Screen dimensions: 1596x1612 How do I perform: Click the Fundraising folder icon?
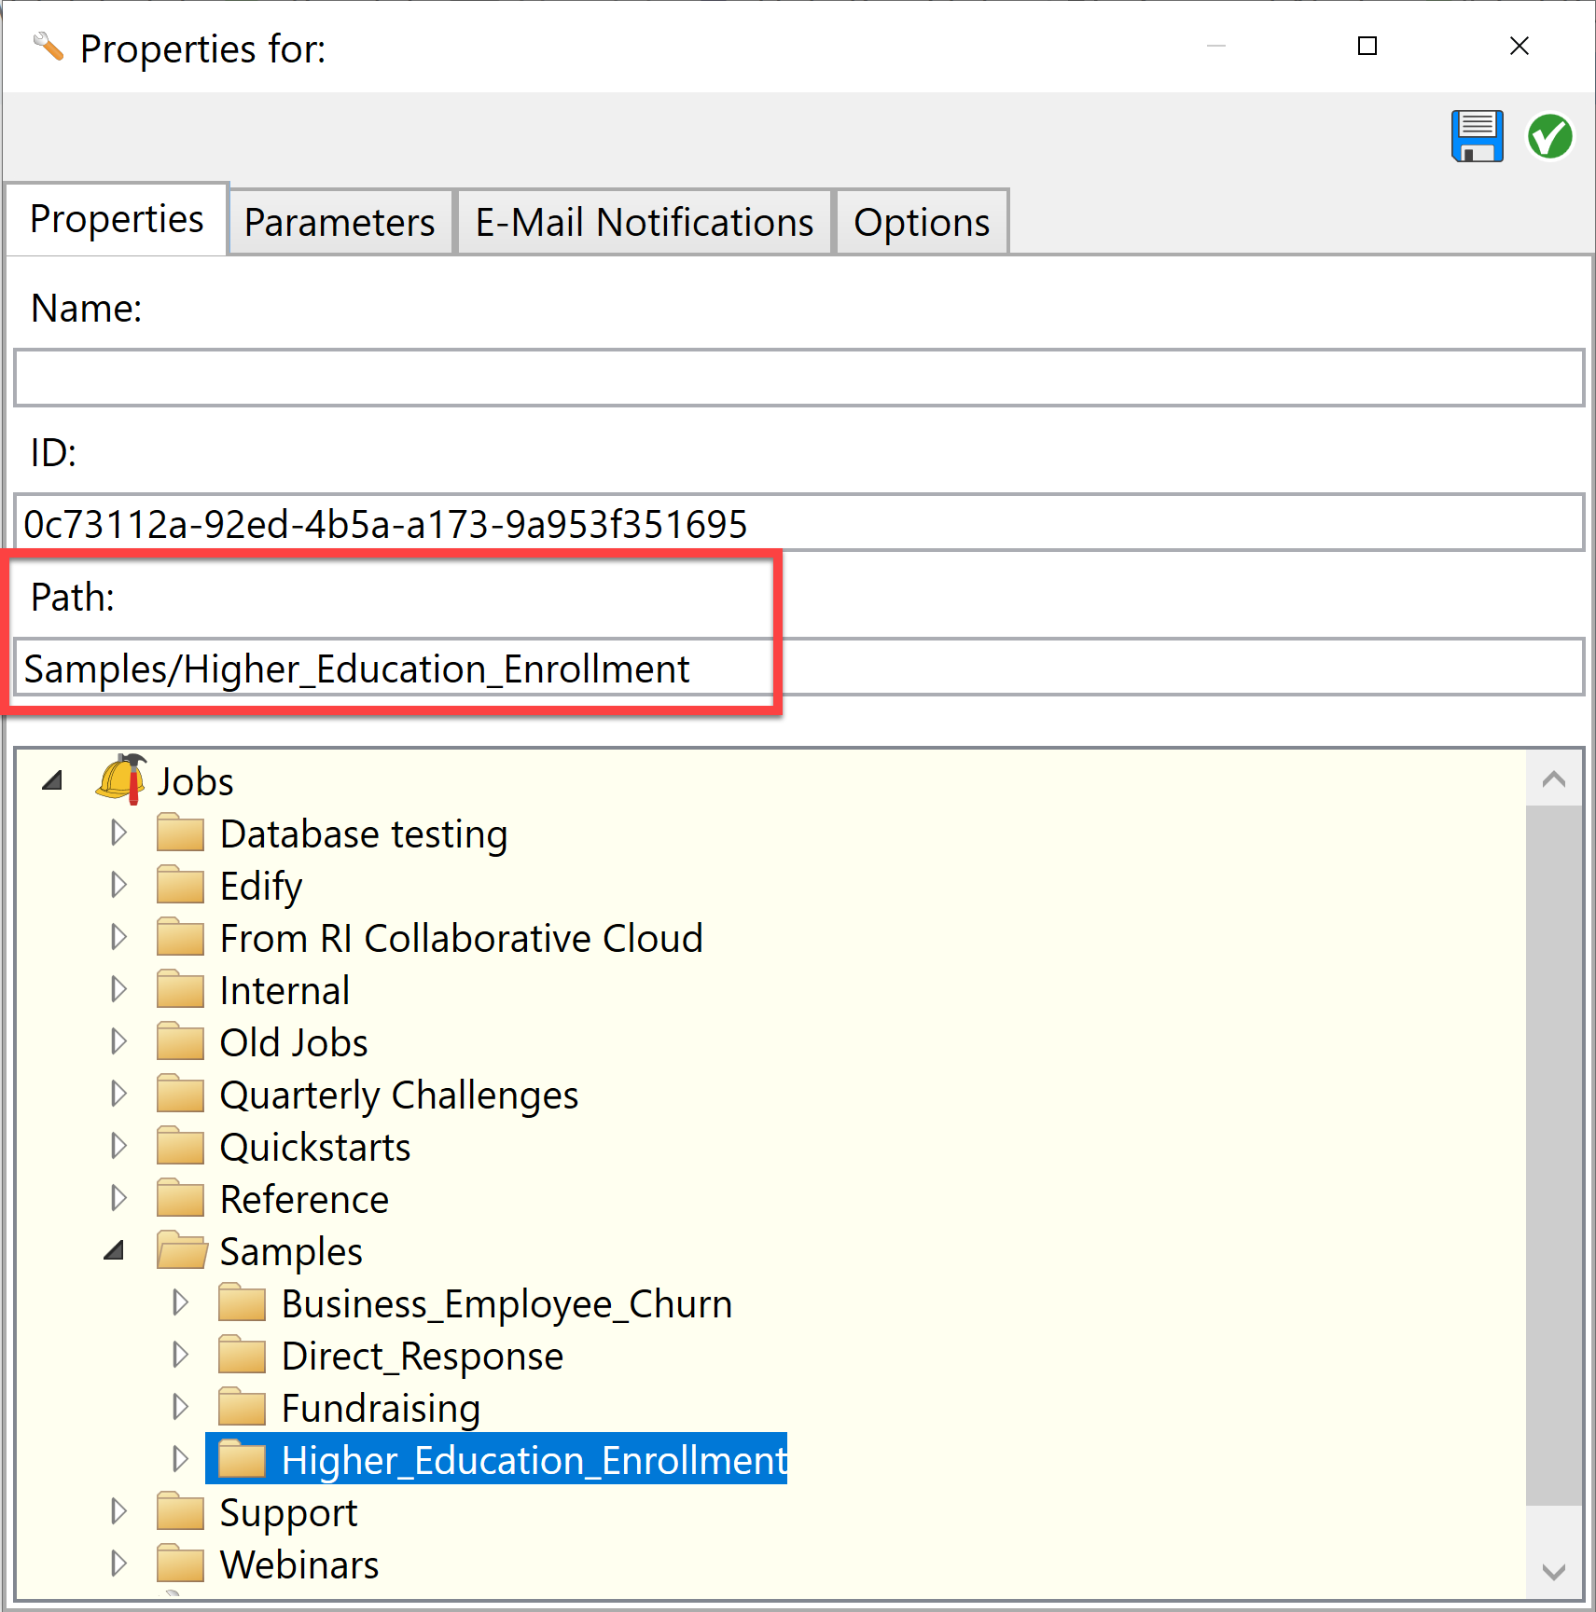[x=242, y=1408]
